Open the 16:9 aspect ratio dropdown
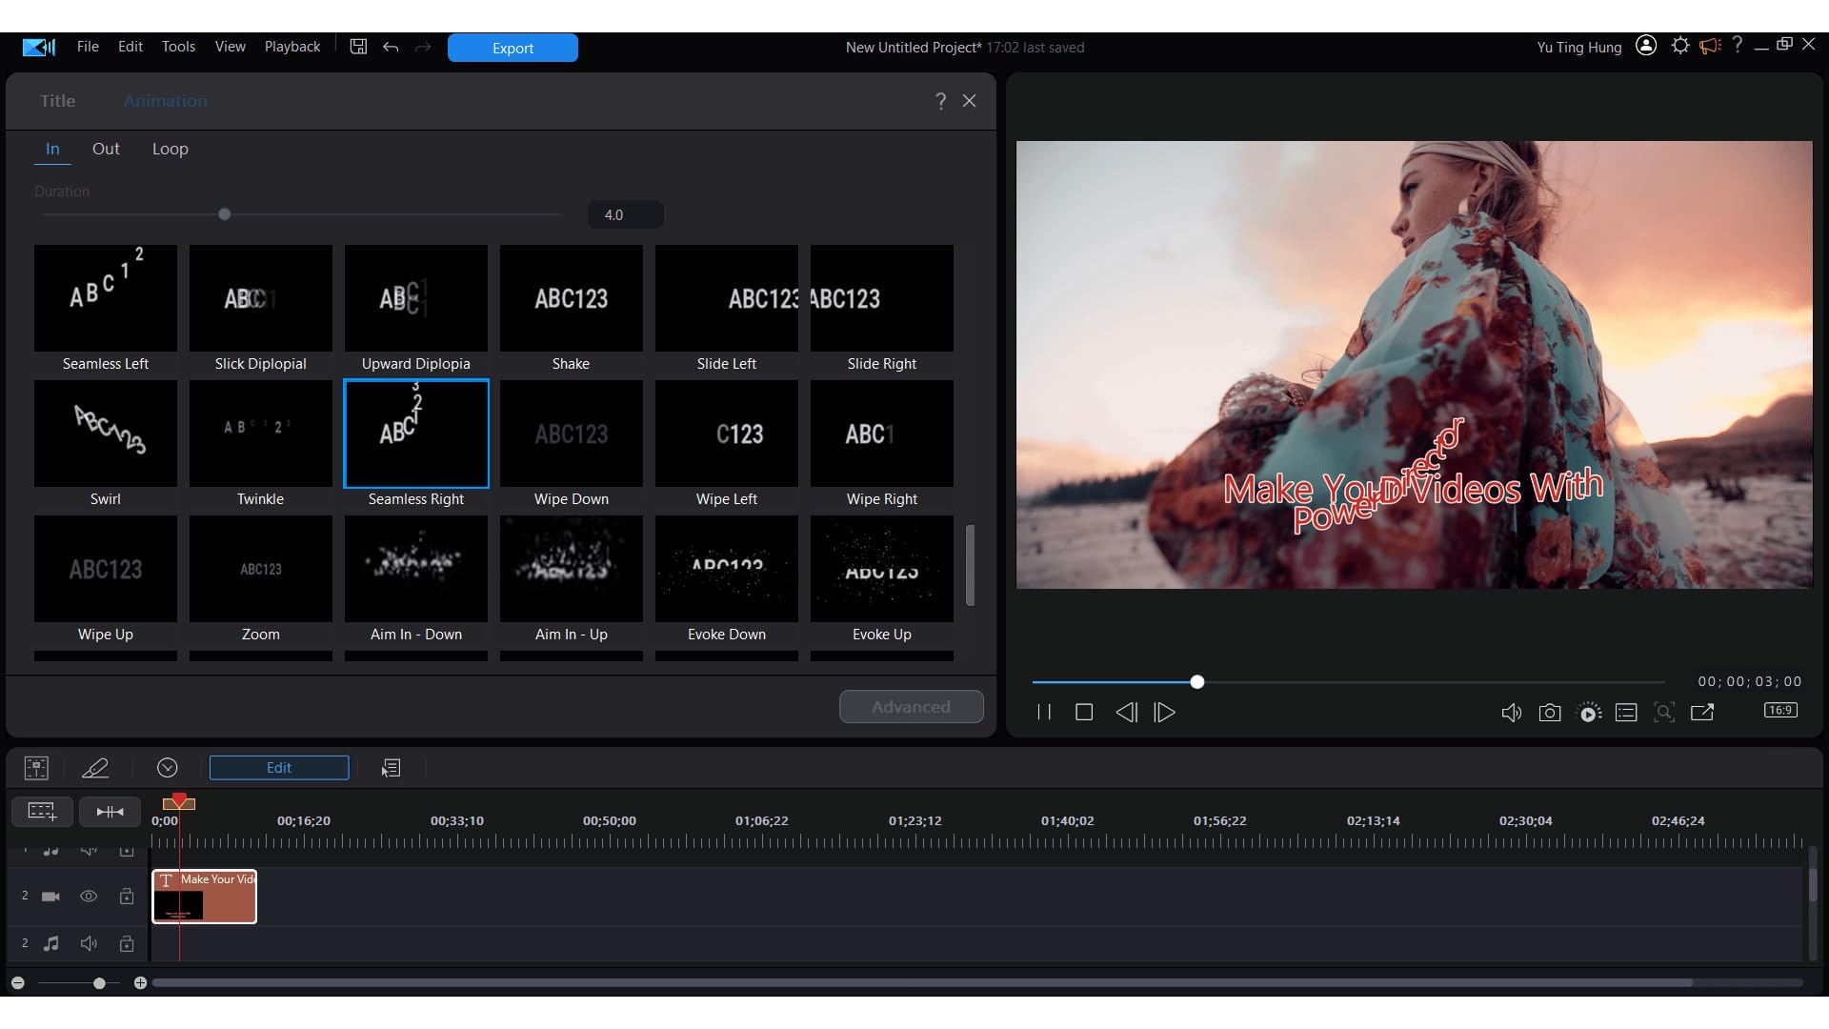Screen dimensions: 1829x1029 click(1779, 711)
